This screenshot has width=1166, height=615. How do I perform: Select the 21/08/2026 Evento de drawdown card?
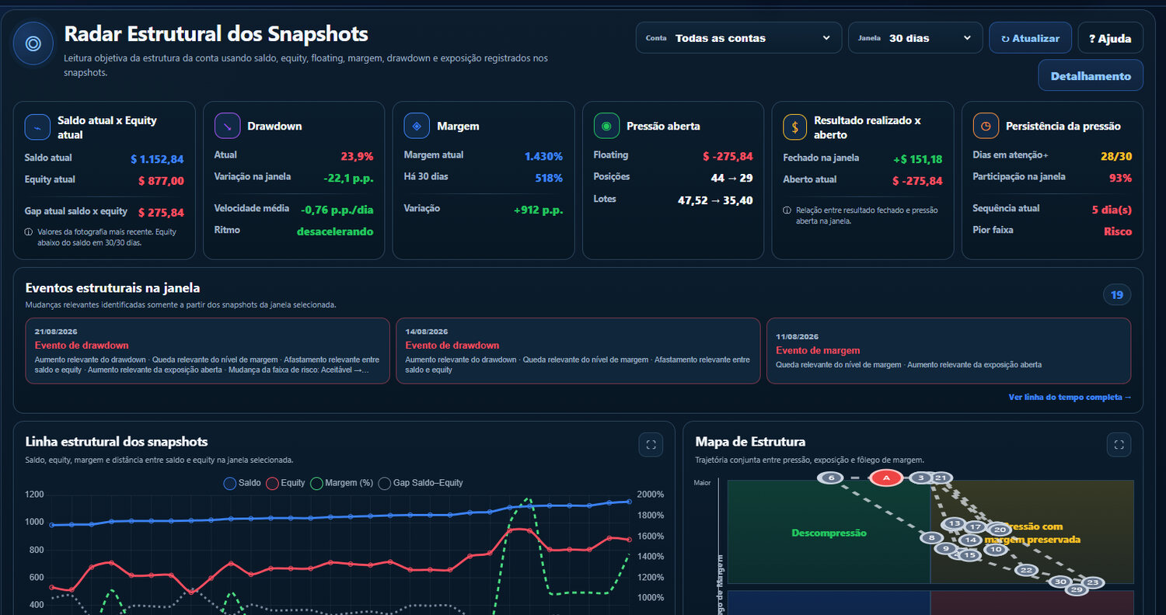tap(208, 351)
